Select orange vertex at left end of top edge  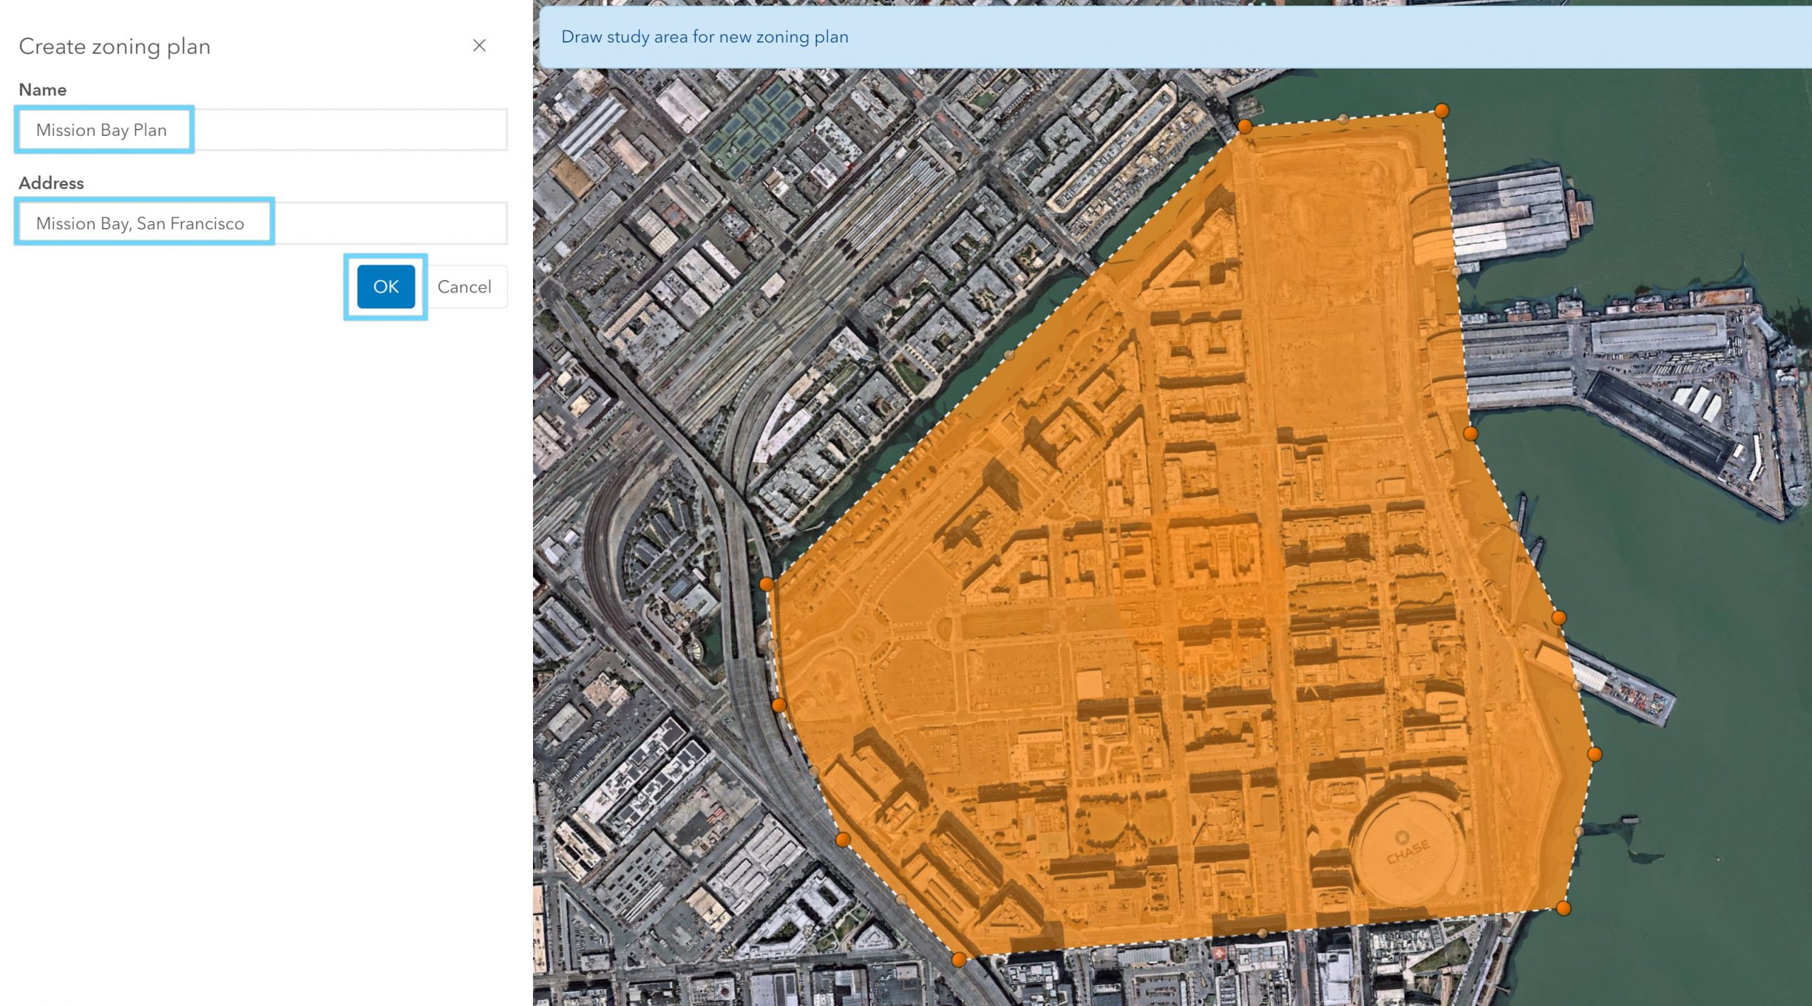tap(1245, 127)
